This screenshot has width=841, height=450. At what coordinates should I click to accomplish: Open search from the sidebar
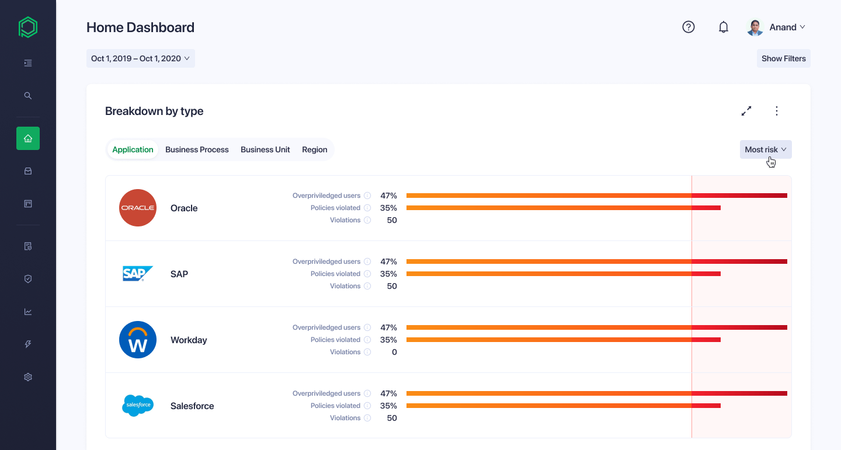pyautogui.click(x=28, y=96)
